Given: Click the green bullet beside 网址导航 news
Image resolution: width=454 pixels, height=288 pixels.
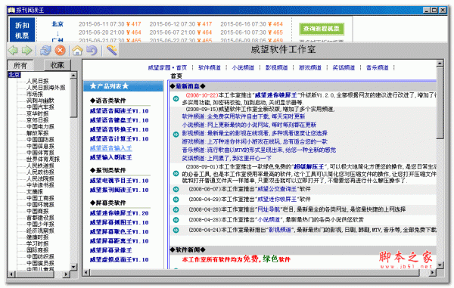Looking at the screenshot, I should coord(176,209).
